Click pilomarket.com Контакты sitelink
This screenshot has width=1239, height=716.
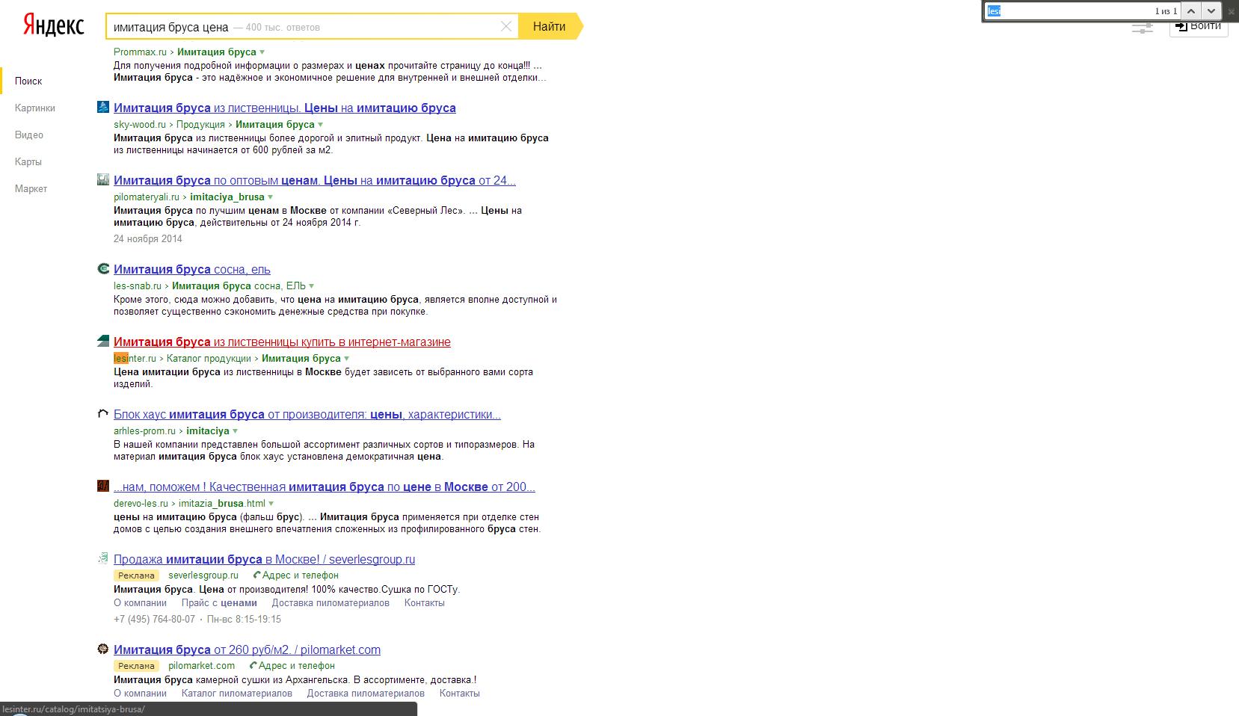460,694
